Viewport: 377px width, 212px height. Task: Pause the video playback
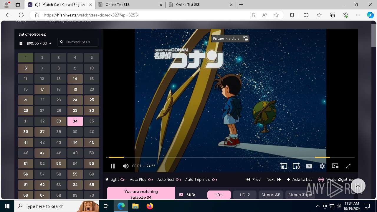tap(113, 166)
